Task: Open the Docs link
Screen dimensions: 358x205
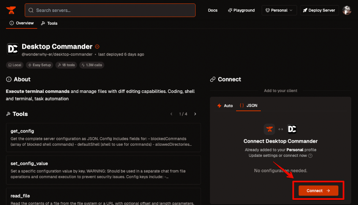Action: [213, 10]
